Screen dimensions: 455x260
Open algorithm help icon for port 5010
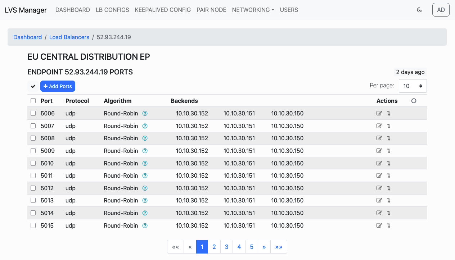tap(145, 163)
